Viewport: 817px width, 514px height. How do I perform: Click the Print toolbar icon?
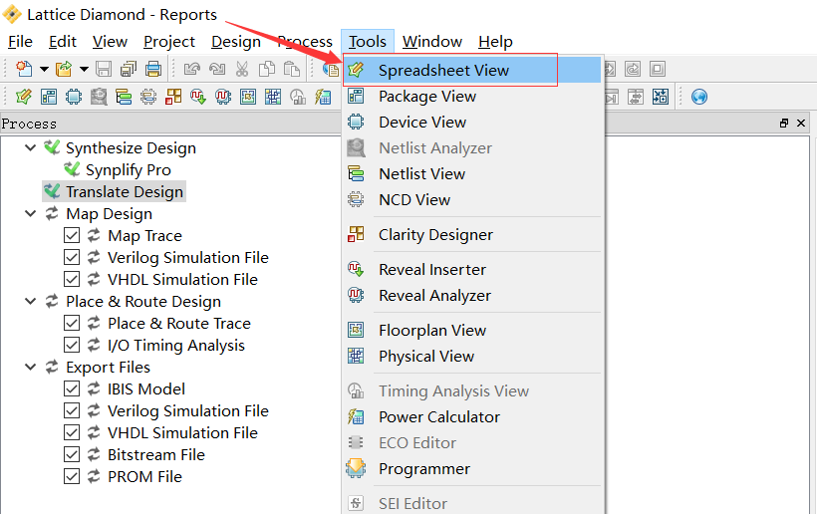tap(153, 69)
